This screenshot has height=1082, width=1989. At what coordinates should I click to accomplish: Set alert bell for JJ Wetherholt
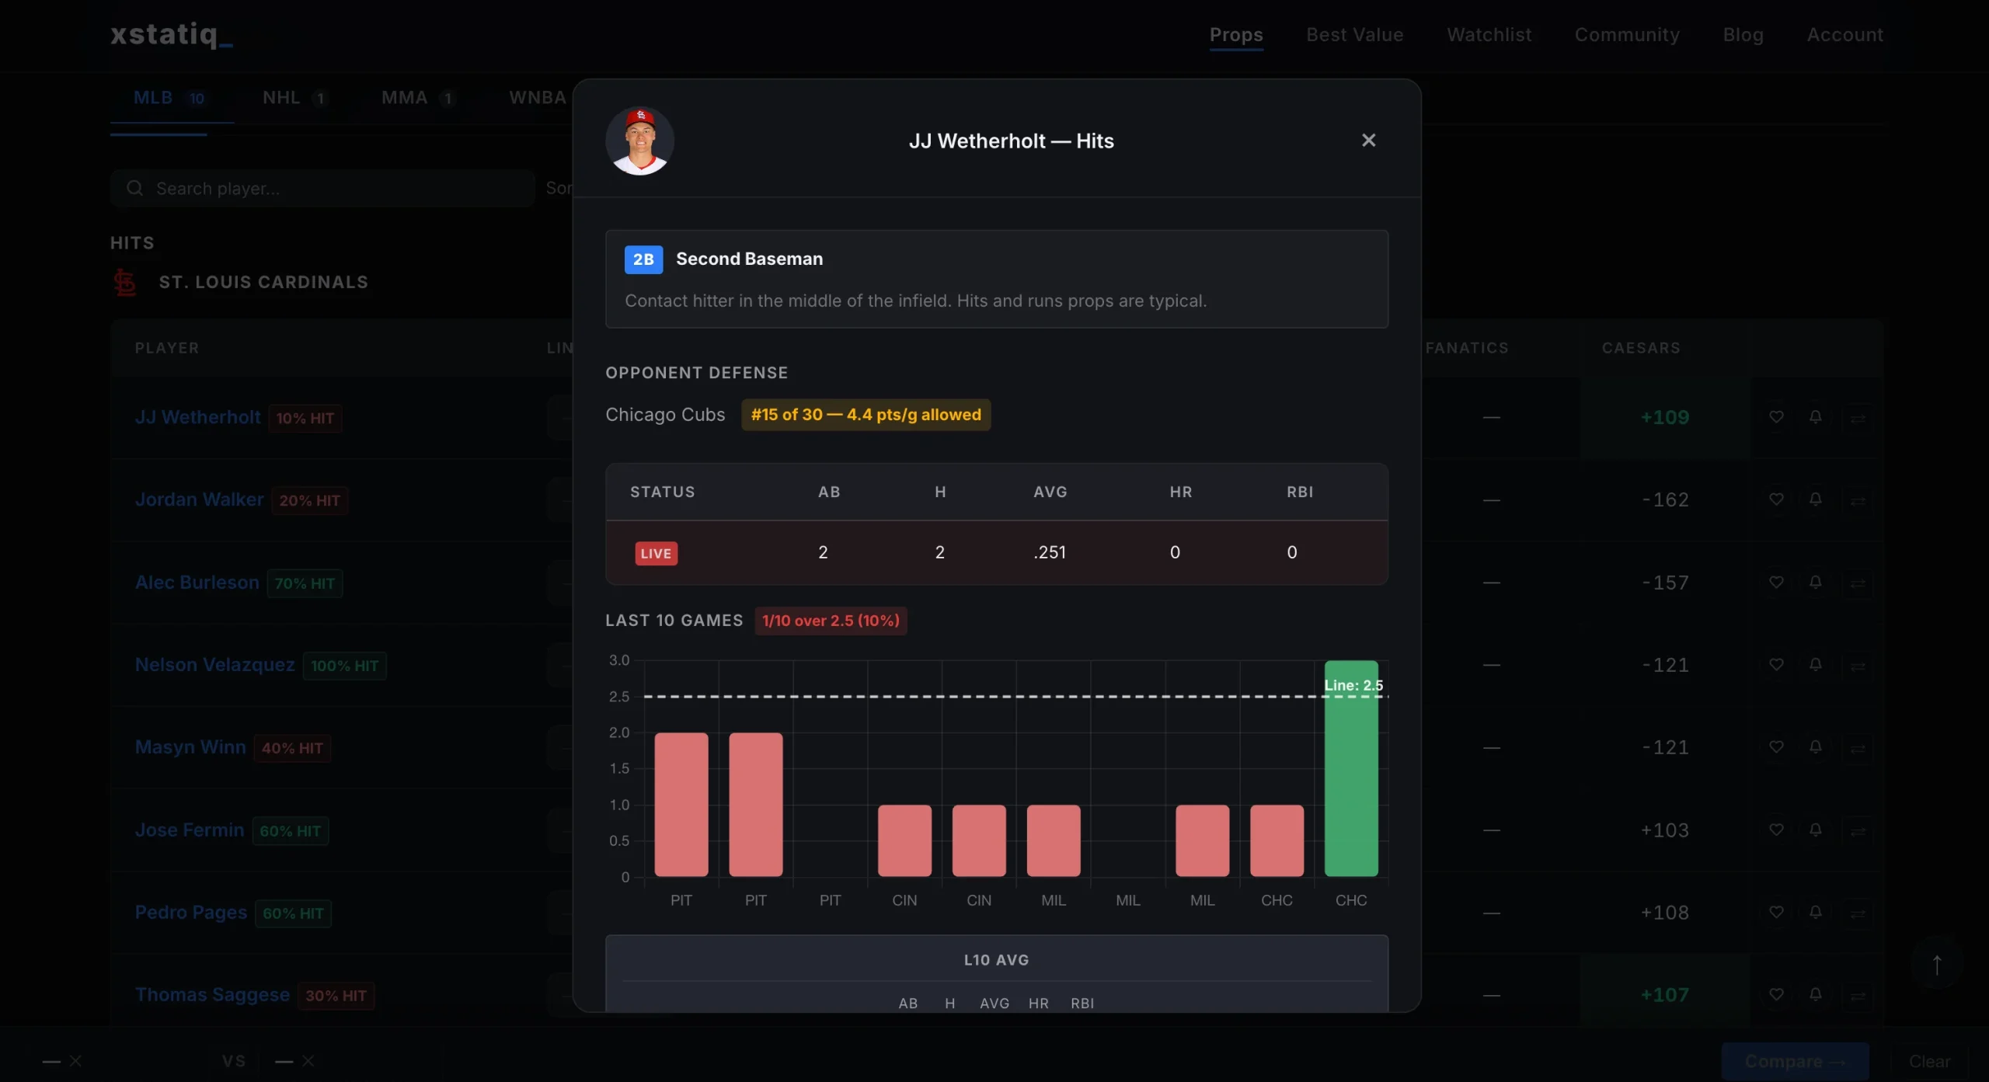coord(1816,417)
